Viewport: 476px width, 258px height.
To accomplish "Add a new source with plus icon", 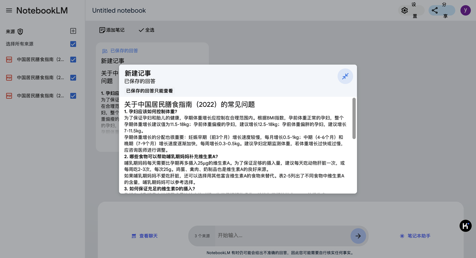I will (x=73, y=31).
